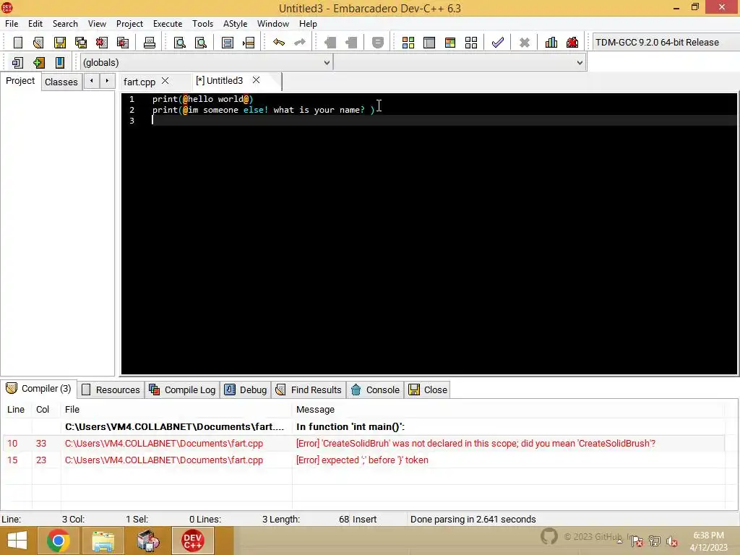Click the greyed Redo arrow icon
Screen dimensions: 740x555
point(300,43)
